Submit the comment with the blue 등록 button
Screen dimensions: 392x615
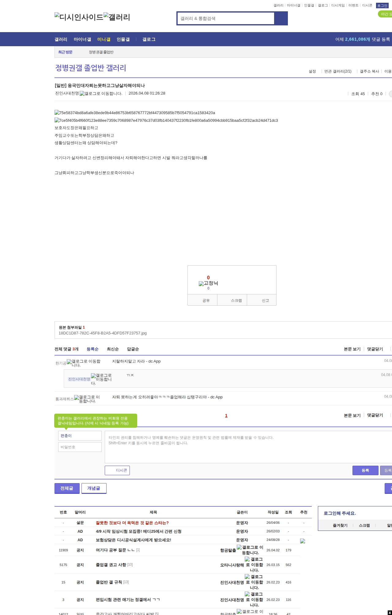point(365,470)
